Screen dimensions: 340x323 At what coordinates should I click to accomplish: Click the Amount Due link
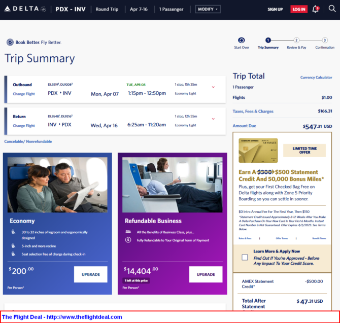pos(244,126)
